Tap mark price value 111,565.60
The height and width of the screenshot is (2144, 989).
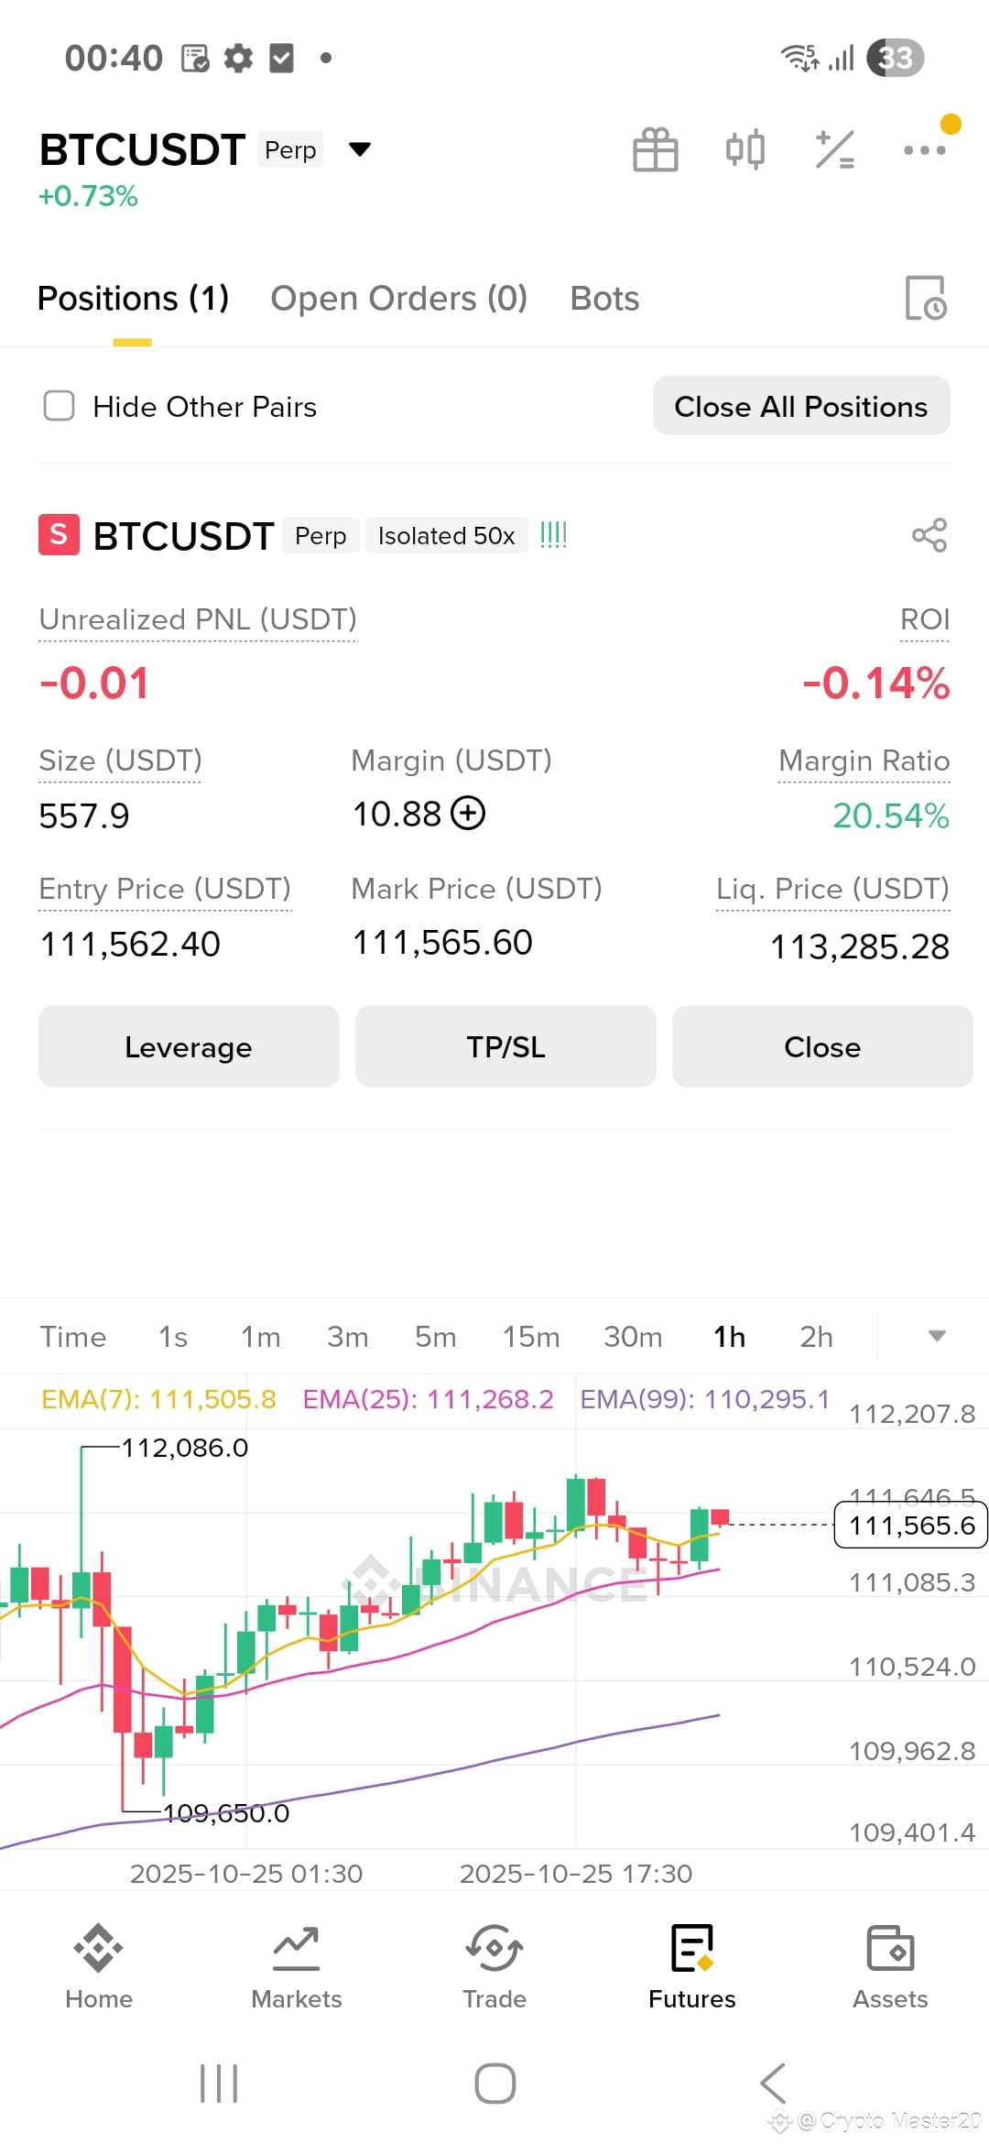(442, 942)
